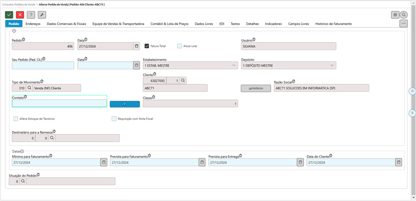
Task: Uncheck the Fatura Total checkbox
Action: click(147, 46)
